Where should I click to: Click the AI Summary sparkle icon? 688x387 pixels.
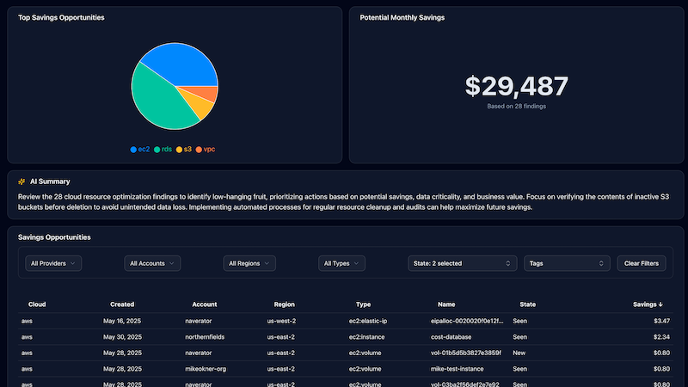pyautogui.click(x=21, y=182)
